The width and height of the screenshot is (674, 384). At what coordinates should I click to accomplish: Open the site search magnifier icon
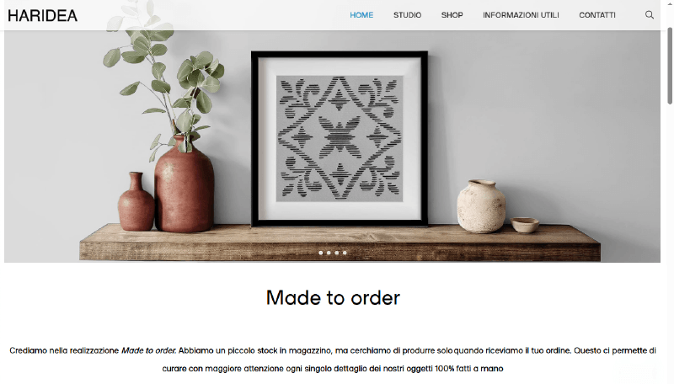pos(649,15)
